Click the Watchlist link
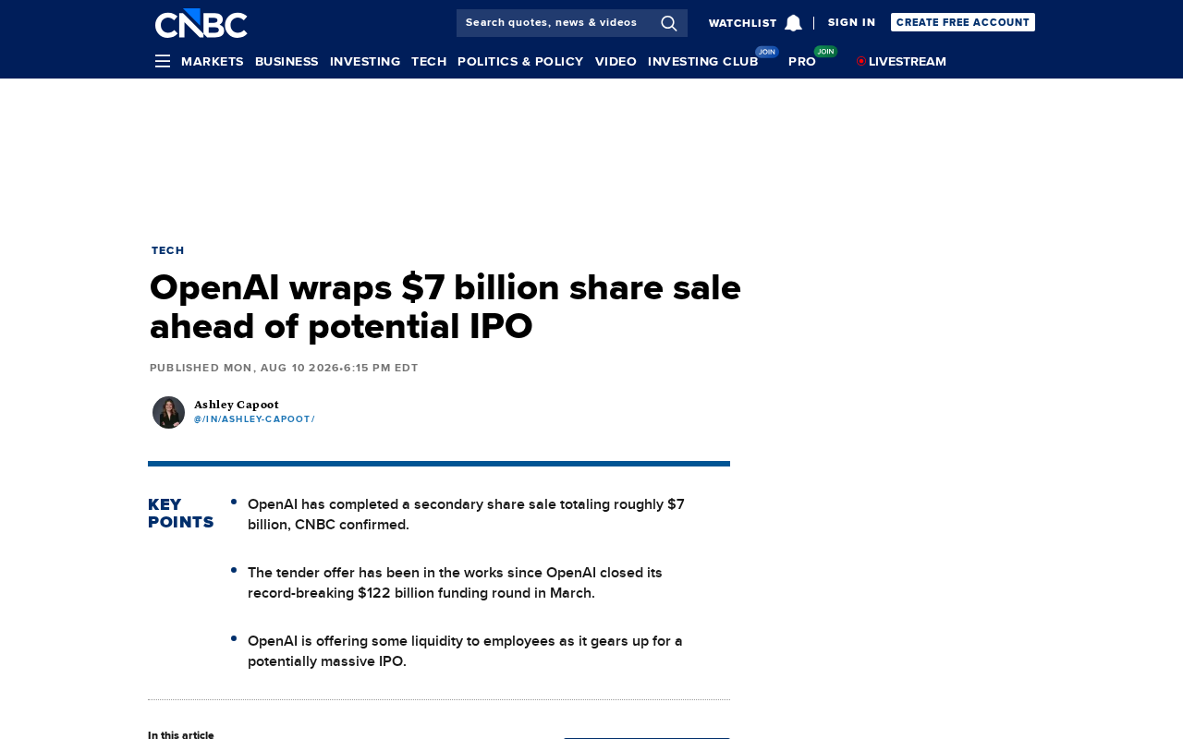Viewport: 1183px width, 739px height. [743, 23]
